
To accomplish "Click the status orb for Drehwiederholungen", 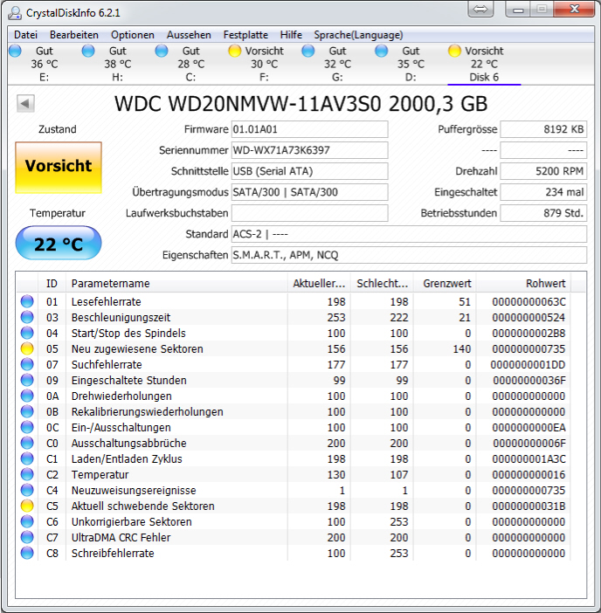I will (x=27, y=396).
